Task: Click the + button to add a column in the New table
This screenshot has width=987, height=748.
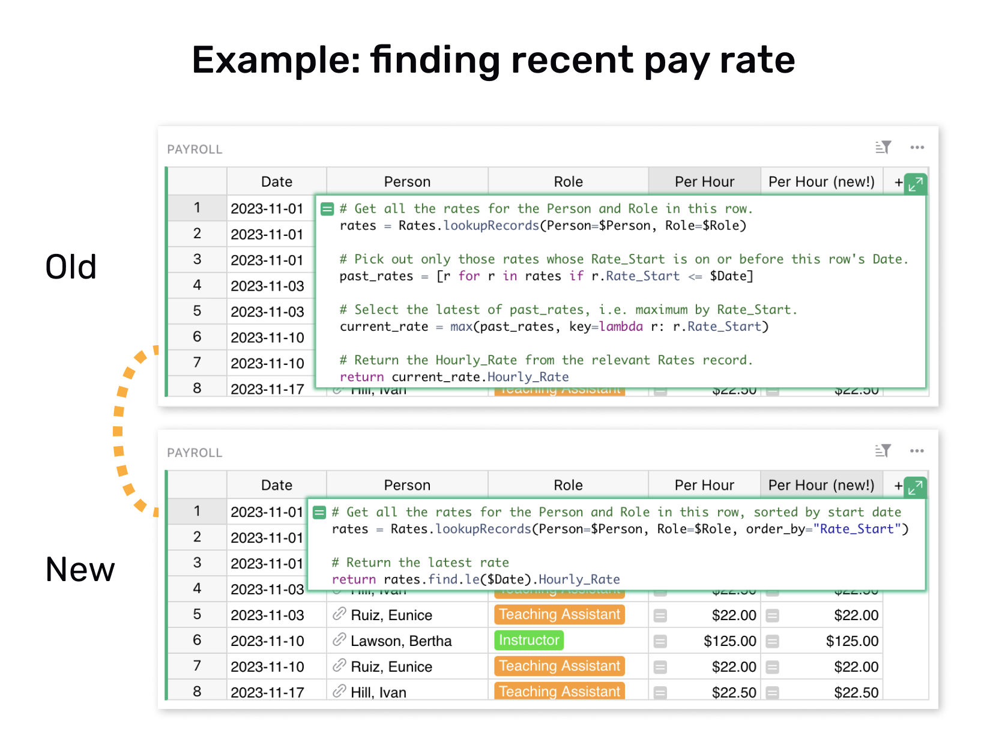Action: tap(898, 486)
